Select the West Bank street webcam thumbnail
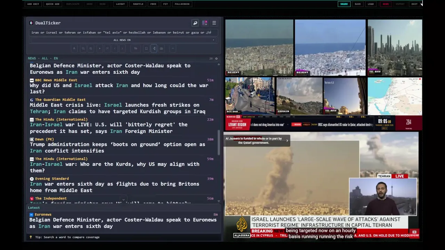The image size is (445, 250). point(250,96)
